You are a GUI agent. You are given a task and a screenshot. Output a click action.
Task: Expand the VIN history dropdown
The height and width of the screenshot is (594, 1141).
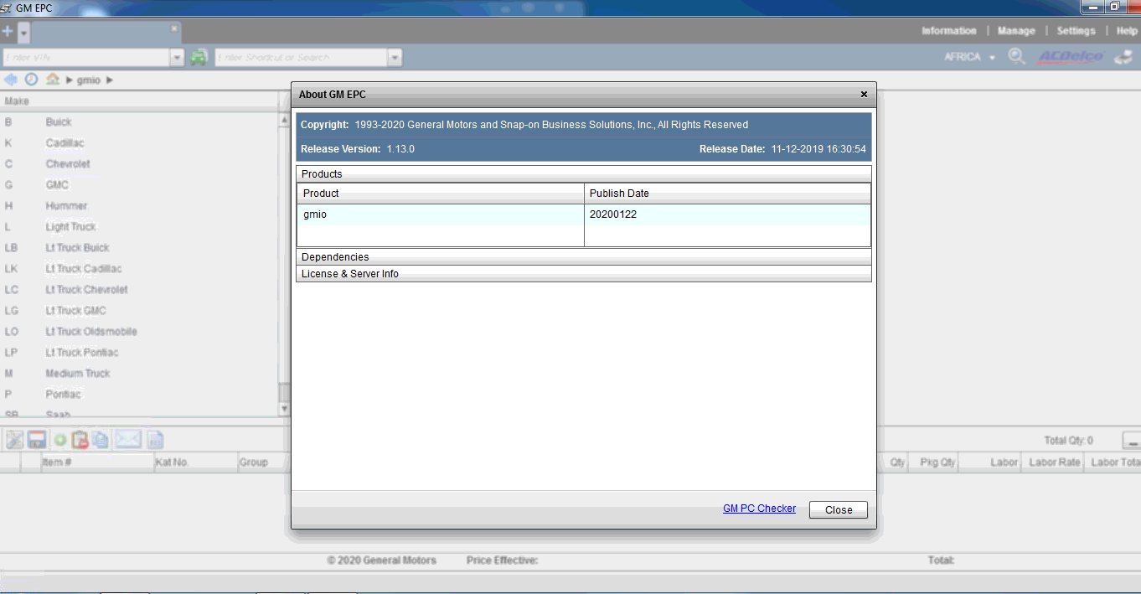click(x=177, y=57)
